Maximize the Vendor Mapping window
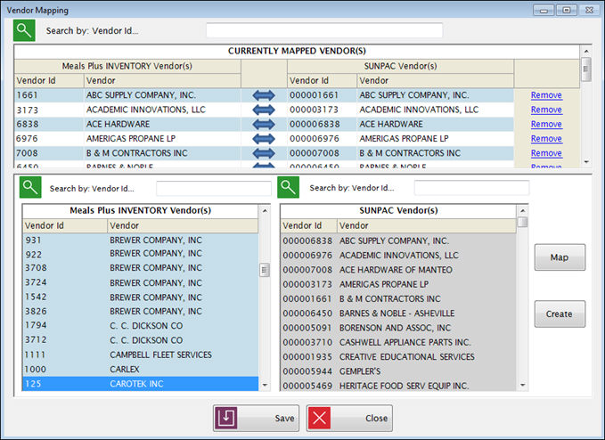The width and height of the screenshot is (605, 440). [567, 10]
